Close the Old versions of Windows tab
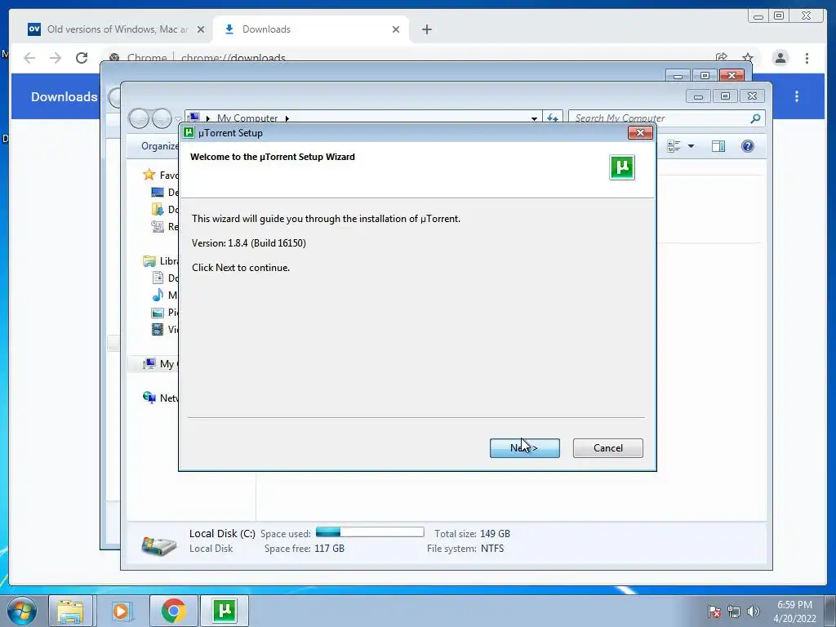 pos(201,29)
